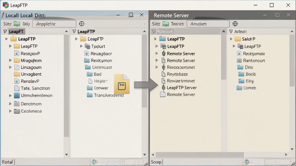Screen dimensions: 296x166
Task: Click the crosshair icon in the Remote Server toolbar
Action: (x=235, y=24)
